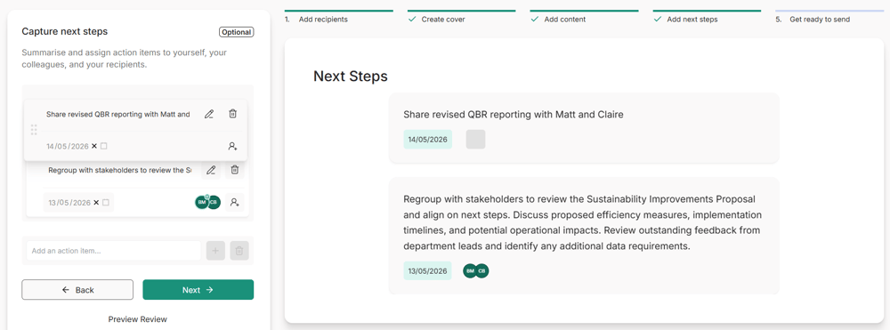Focus the "Add an action item..." field

114,251
